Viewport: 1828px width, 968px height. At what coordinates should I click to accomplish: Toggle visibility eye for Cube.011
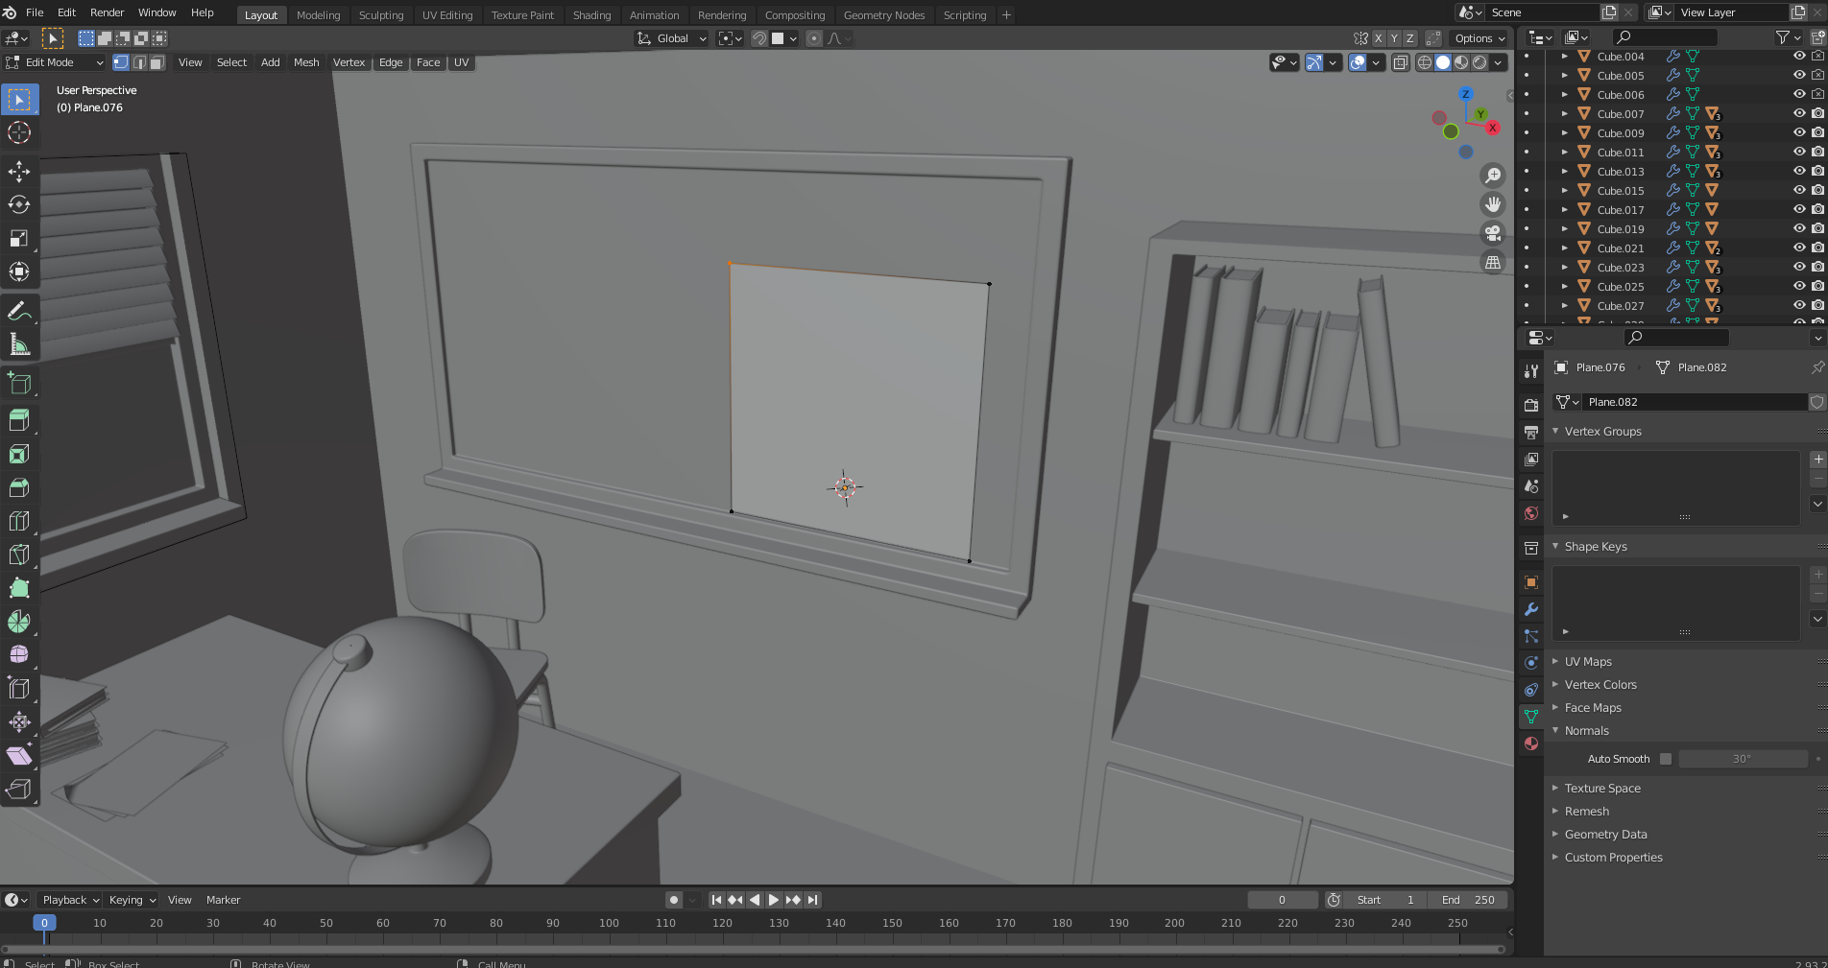coord(1799,153)
